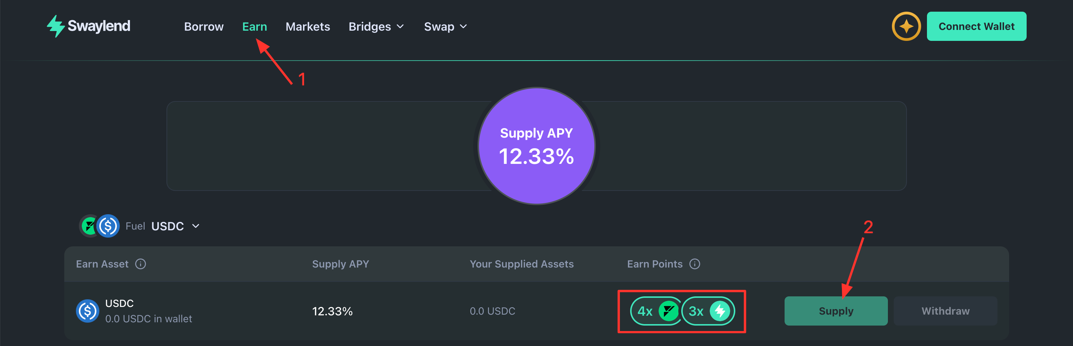Open the Markets page
The width and height of the screenshot is (1073, 346).
click(x=308, y=27)
